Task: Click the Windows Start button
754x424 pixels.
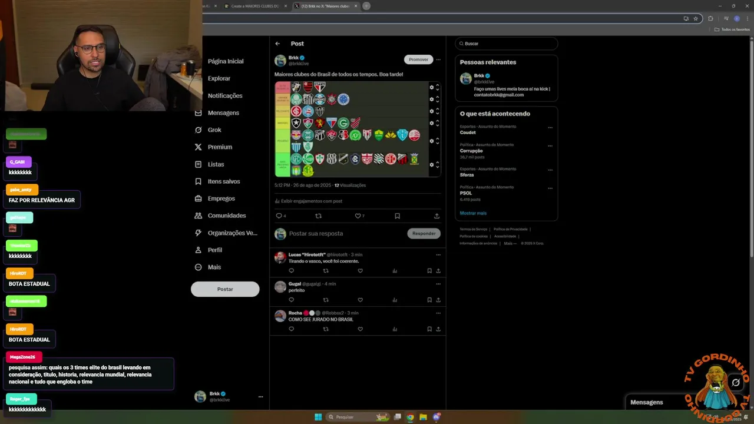Action: coord(318,417)
